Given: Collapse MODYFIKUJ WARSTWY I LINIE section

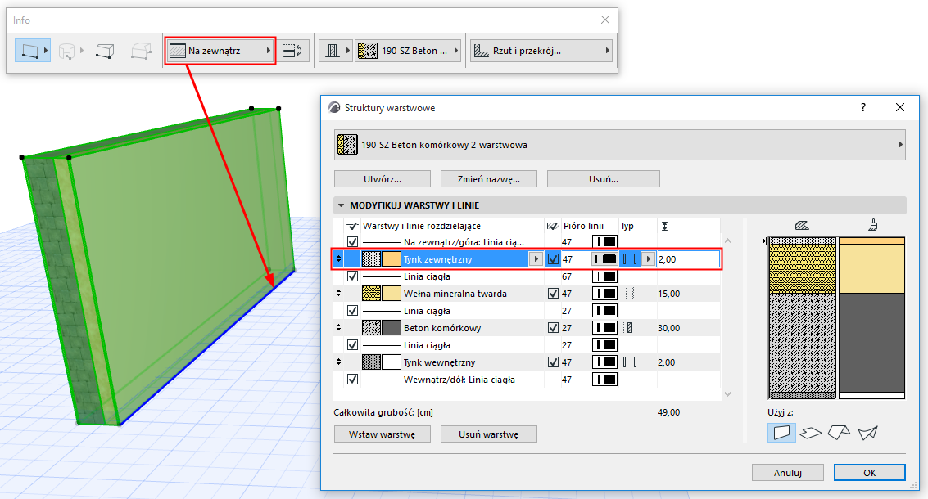Looking at the screenshot, I should click(x=341, y=206).
